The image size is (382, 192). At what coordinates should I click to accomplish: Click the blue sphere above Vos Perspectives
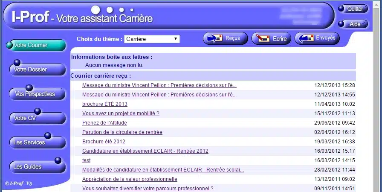click(x=29, y=88)
